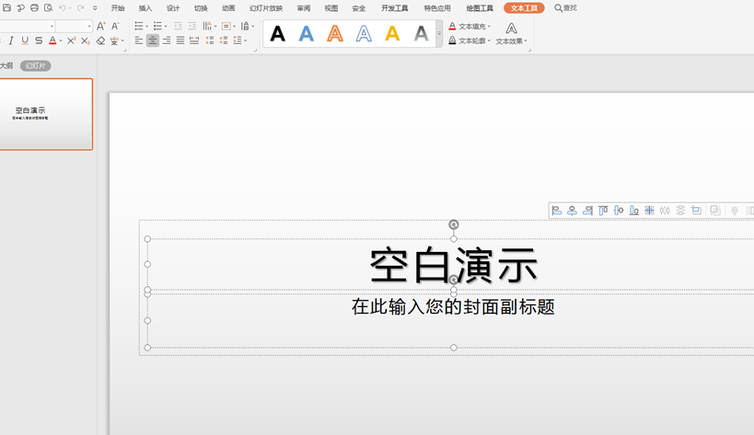754x435 pixels.
Task: Switch sidebar to the 幻灯片 view pill
Action: click(35, 66)
